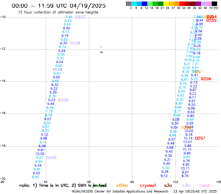Select the 's3b' satellite legend label

click(186, 186)
